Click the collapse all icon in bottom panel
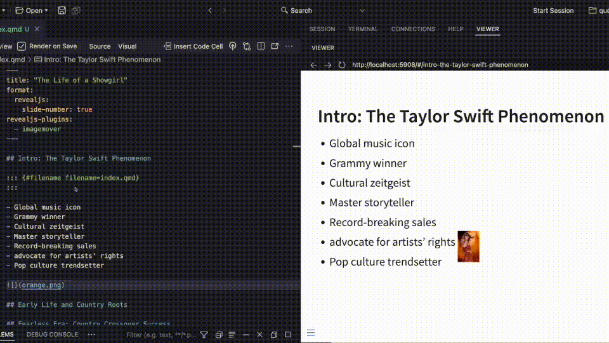This screenshot has height=343, width=609. [x=219, y=335]
